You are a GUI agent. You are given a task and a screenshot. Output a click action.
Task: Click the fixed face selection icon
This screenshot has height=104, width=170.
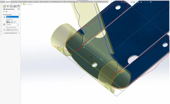4,17
